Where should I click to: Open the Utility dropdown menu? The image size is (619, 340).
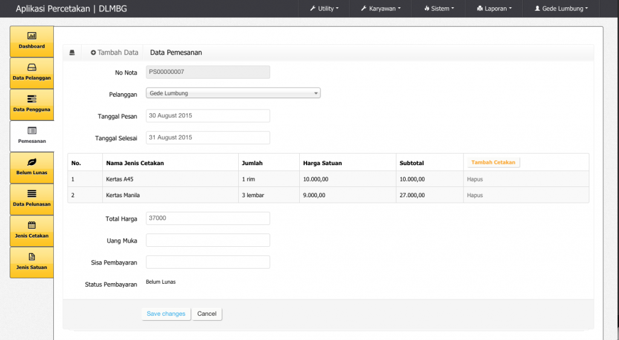pos(324,8)
